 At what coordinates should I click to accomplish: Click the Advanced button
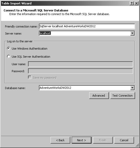click(99, 96)
